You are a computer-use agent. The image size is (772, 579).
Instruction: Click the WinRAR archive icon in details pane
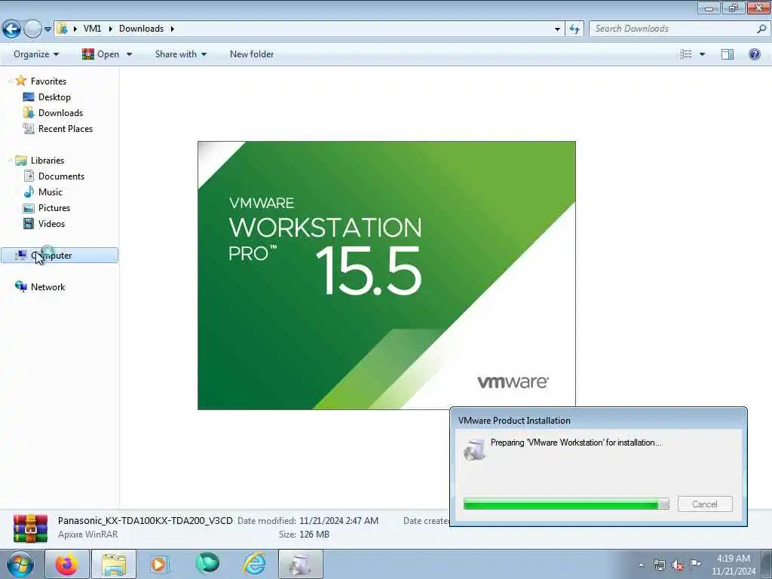(x=30, y=528)
